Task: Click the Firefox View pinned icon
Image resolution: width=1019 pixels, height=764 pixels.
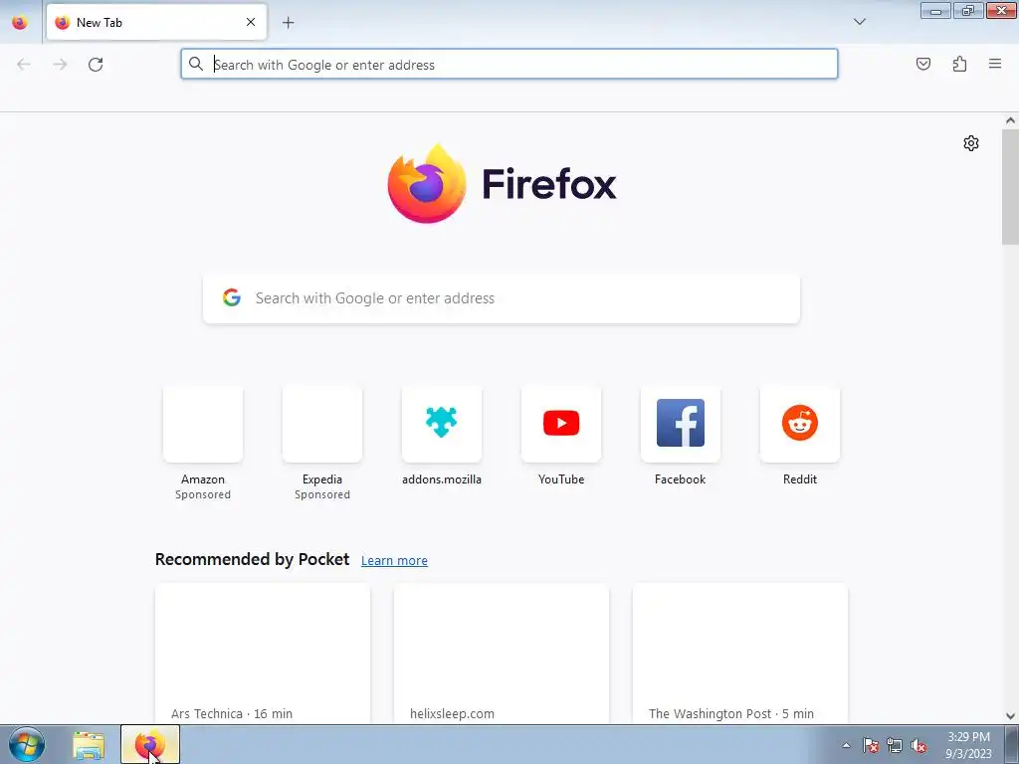Action: pos(20,22)
